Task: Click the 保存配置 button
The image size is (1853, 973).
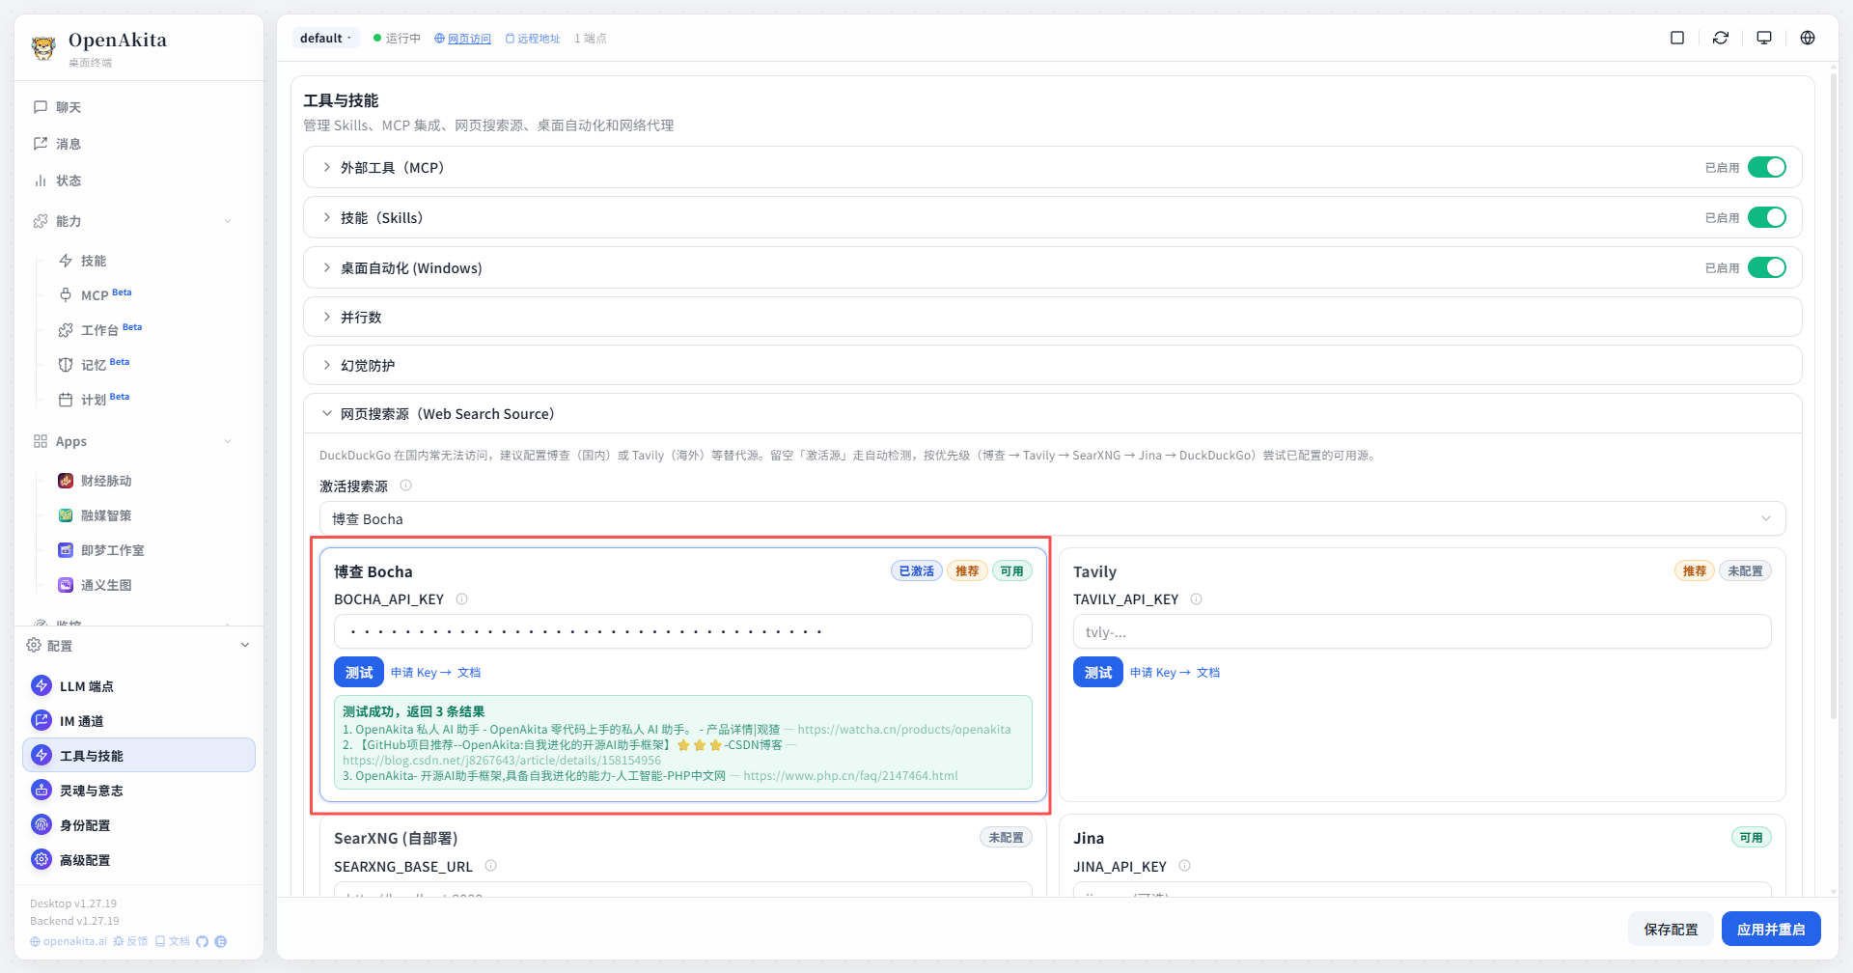Action: point(1671,929)
